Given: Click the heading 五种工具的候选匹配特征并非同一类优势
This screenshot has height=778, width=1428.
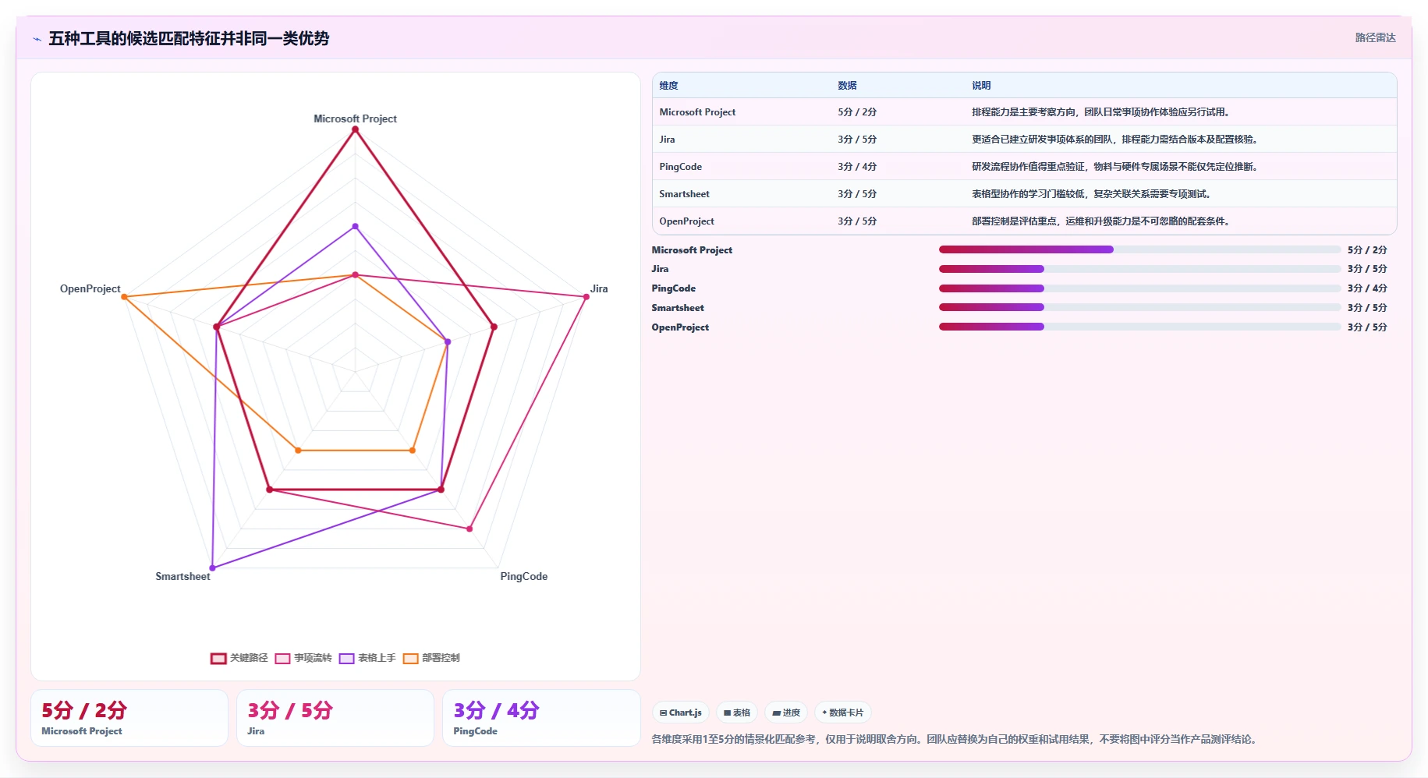Looking at the screenshot, I should coord(189,38).
